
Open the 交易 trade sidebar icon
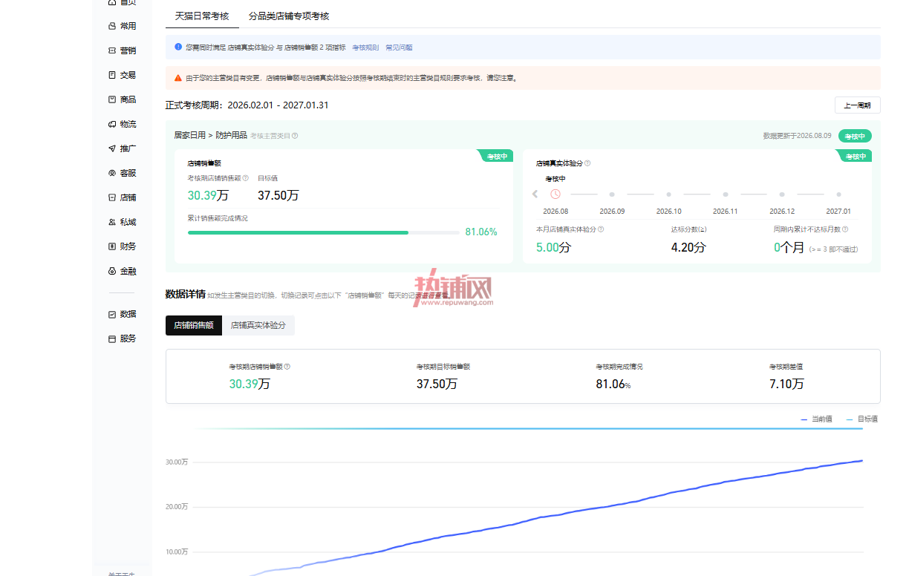coord(112,75)
